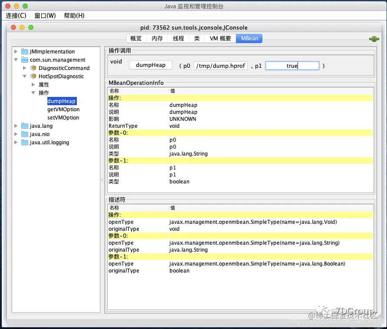Screen dimensions: 387x329
Task: Click the java.lang.String type value in MBeanOperationInfo
Action: click(x=189, y=153)
